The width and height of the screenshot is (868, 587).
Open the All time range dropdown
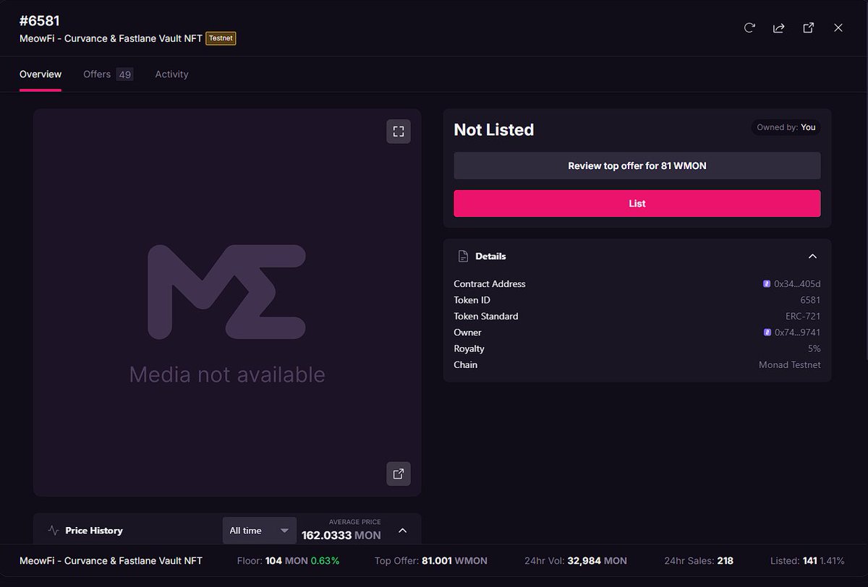(260, 531)
